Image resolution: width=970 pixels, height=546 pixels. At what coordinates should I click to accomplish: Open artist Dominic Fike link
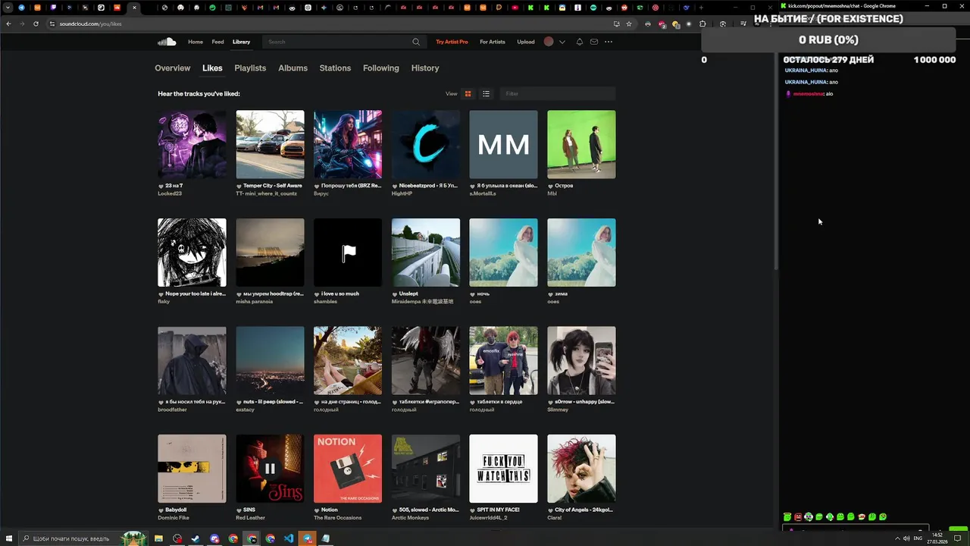[174, 518]
